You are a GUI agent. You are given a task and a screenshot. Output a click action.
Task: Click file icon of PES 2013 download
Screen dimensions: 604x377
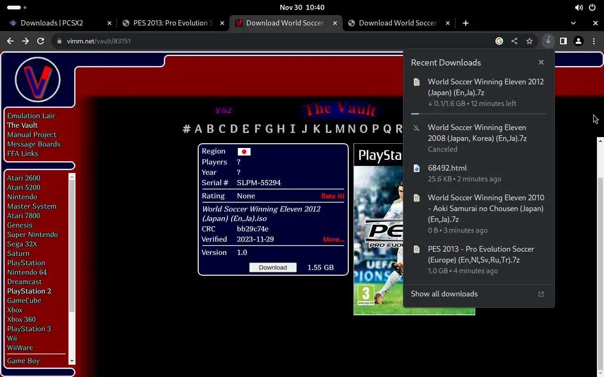click(417, 249)
